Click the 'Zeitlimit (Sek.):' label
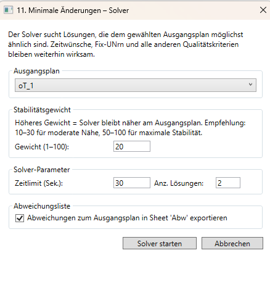The height and width of the screenshot is (295, 270). point(39,183)
